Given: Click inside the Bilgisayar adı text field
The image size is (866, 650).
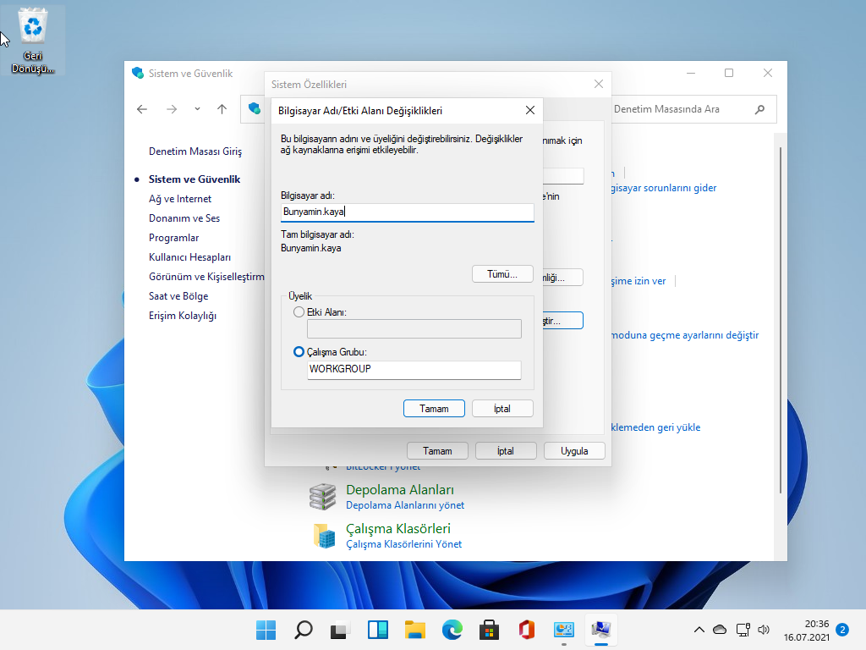Looking at the screenshot, I should [x=406, y=212].
